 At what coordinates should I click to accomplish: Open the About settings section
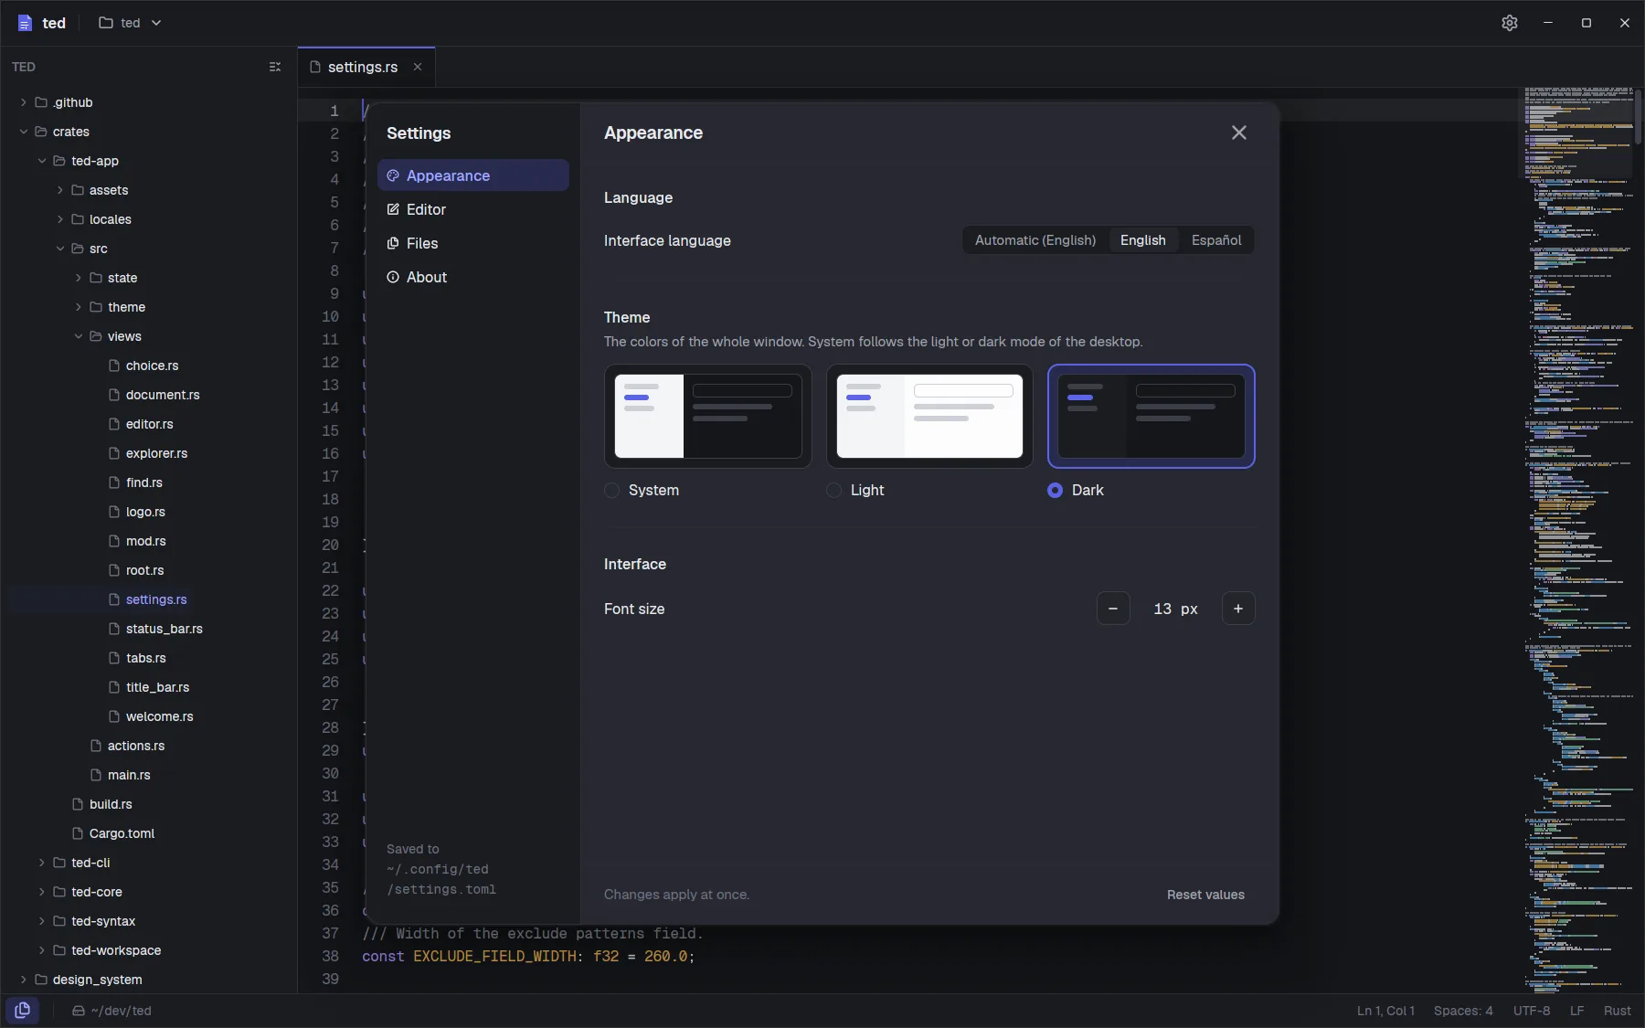pos(473,277)
